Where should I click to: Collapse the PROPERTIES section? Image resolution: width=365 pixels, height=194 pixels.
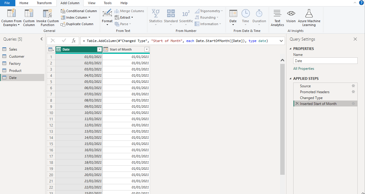tap(291, 49)
